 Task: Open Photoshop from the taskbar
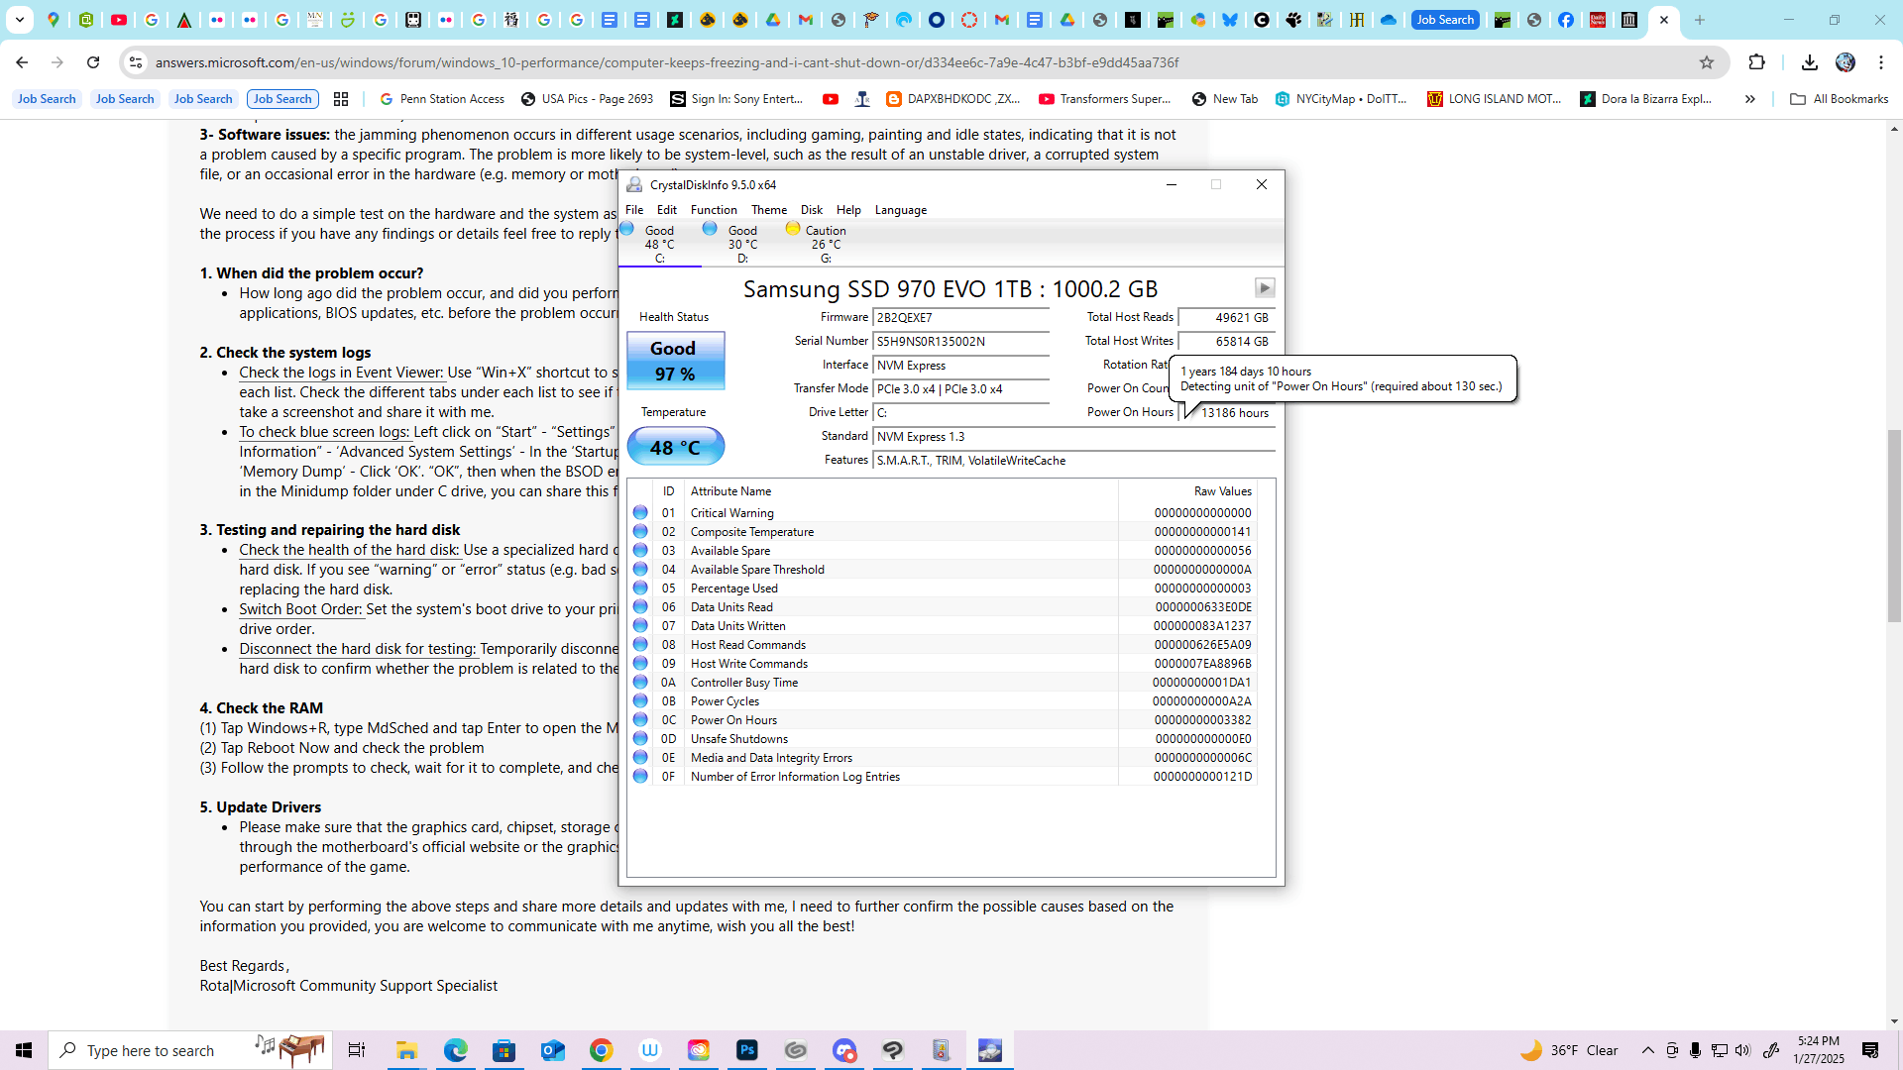pyautogui.click(x=746, y=1050)
